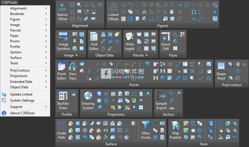Viewport: 249px width, 147px height.
Task: Start the Grade Path tool
Action: tap(61, 130)
